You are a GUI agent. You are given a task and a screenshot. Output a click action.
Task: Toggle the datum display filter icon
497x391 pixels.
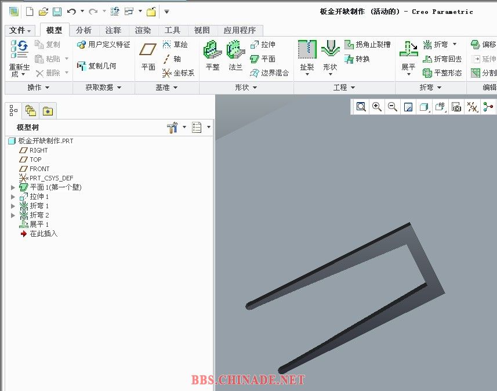472,107
